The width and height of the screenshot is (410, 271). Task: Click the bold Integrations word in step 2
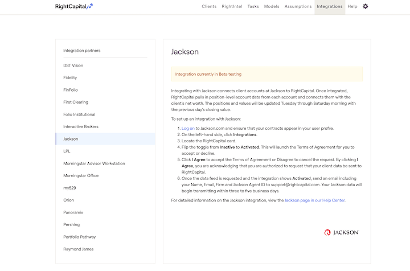tap(244, 134)
